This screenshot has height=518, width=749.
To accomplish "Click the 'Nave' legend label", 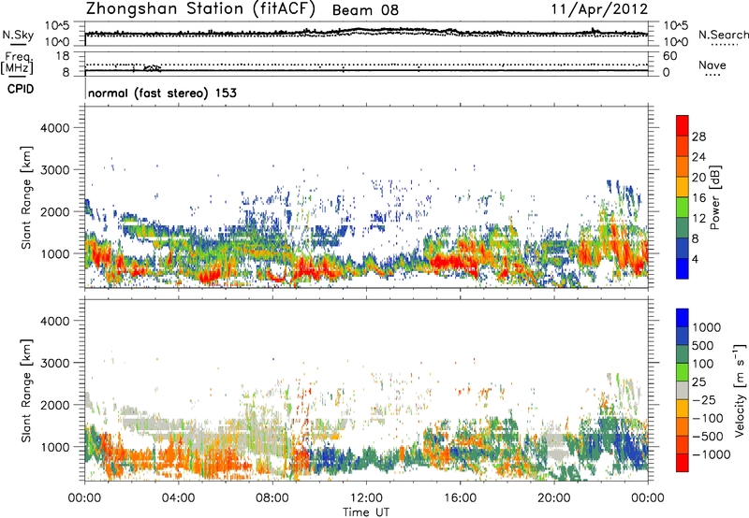I will 712,65.
